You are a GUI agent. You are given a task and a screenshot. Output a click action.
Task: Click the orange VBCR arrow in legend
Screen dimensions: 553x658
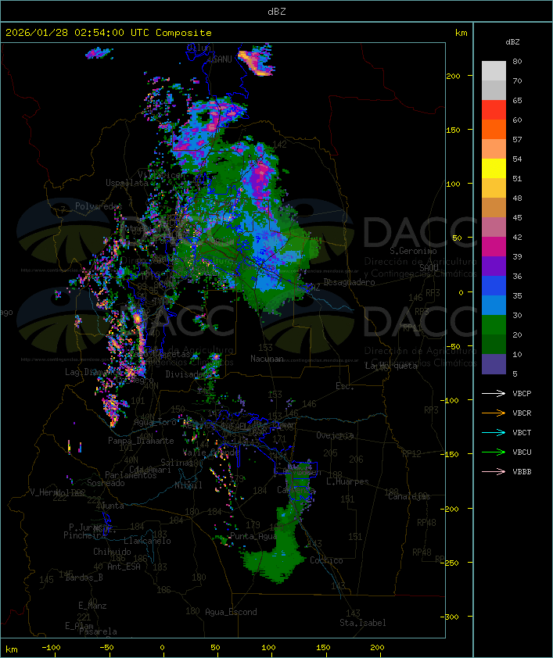coord(494,413)
